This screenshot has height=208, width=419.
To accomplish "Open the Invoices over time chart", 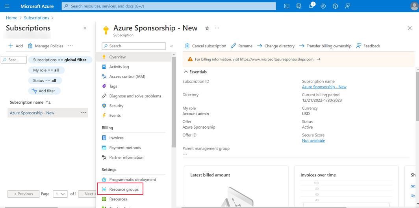I will click(x=346, y=187).
